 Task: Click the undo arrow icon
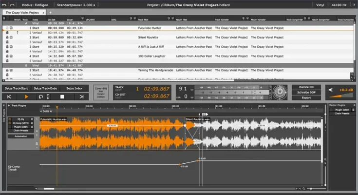click(x=4, y=4)
